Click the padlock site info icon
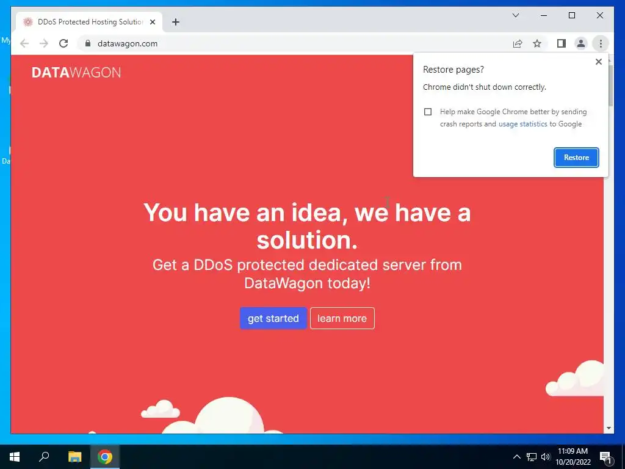Image resolution: width=625 pixels, height=469 pixels. (88, 43)
